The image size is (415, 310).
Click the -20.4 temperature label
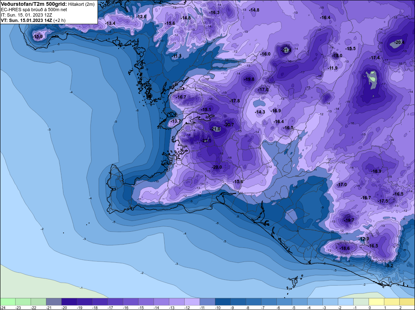(x=399, y=42)
